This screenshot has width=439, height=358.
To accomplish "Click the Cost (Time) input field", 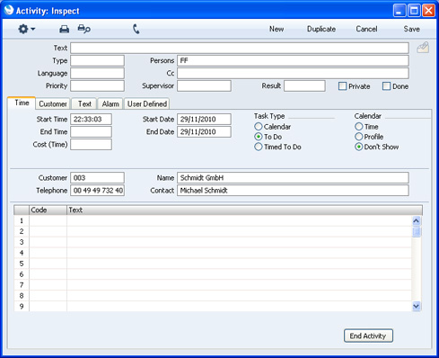I will (x=92, y=144).
